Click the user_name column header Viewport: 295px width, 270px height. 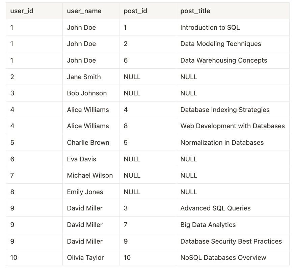point(84,11)
